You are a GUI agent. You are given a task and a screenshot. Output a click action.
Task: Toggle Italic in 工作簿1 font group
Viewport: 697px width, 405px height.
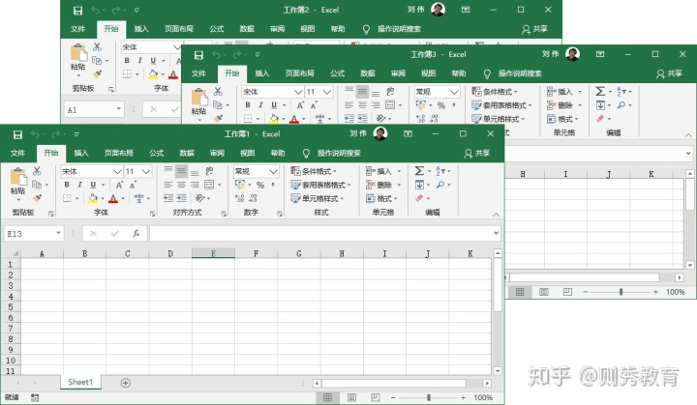tap(80, 185)
